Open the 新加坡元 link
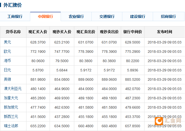Screen dimensions: 185x131 (11, 107)
